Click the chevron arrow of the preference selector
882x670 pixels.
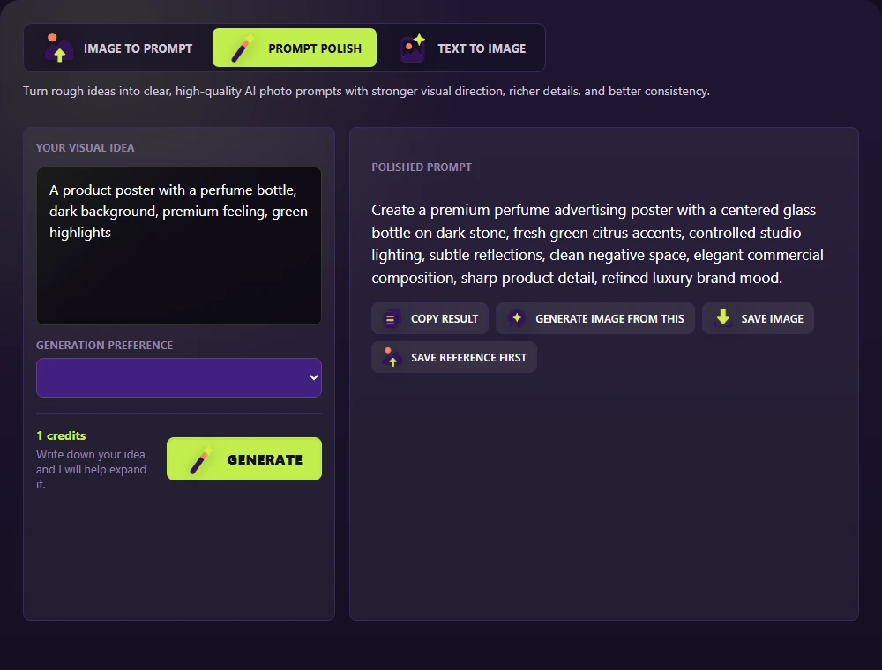tap(314, 377)
